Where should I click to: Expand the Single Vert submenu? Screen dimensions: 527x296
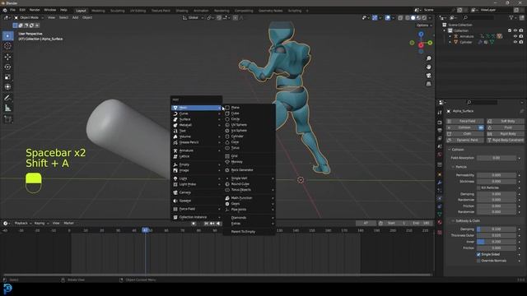[x=249, y=178]
